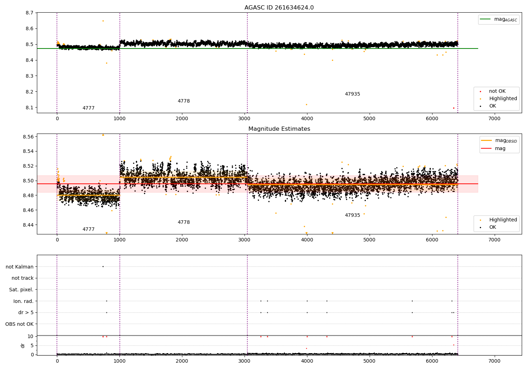Screen dimensions: 527x369
Task: Select the "Magnitude Estimates" plot title
Action: tap(279, 129)
